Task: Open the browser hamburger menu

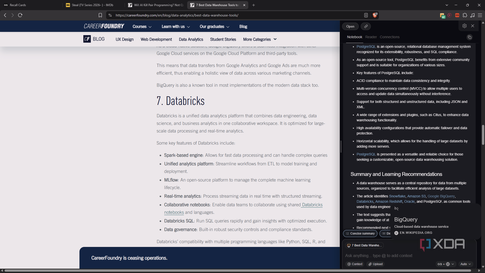Action: [480, 15]
